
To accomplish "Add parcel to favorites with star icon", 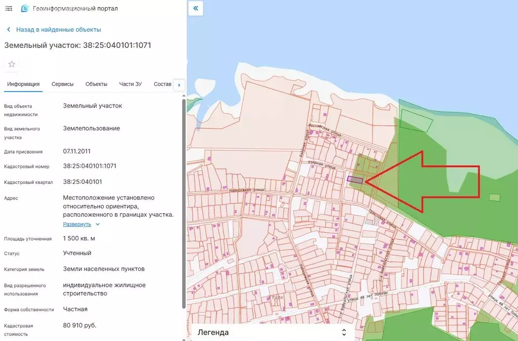I will click(x=12, y=64).
